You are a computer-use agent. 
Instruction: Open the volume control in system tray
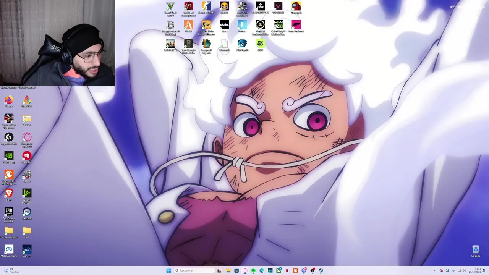pyautogui.click(x=464, y=270)
